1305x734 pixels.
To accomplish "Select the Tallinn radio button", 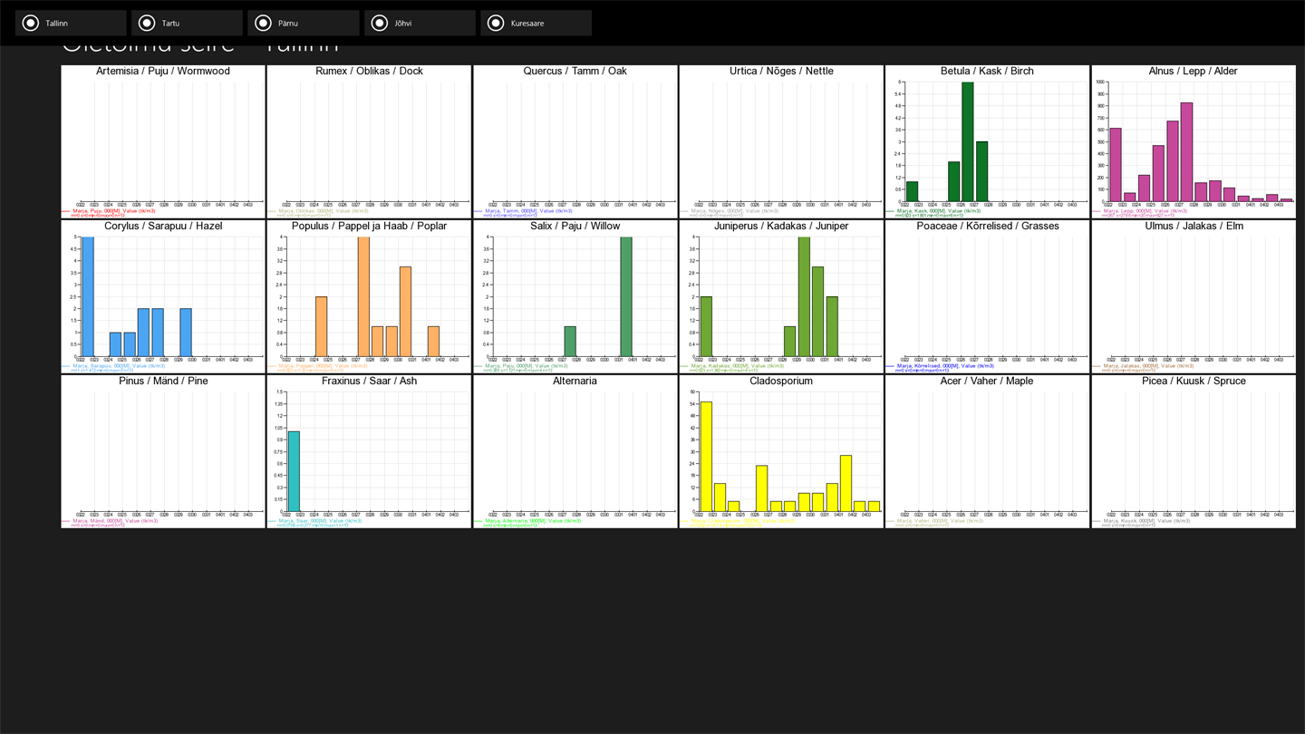I will coord(71,23).
